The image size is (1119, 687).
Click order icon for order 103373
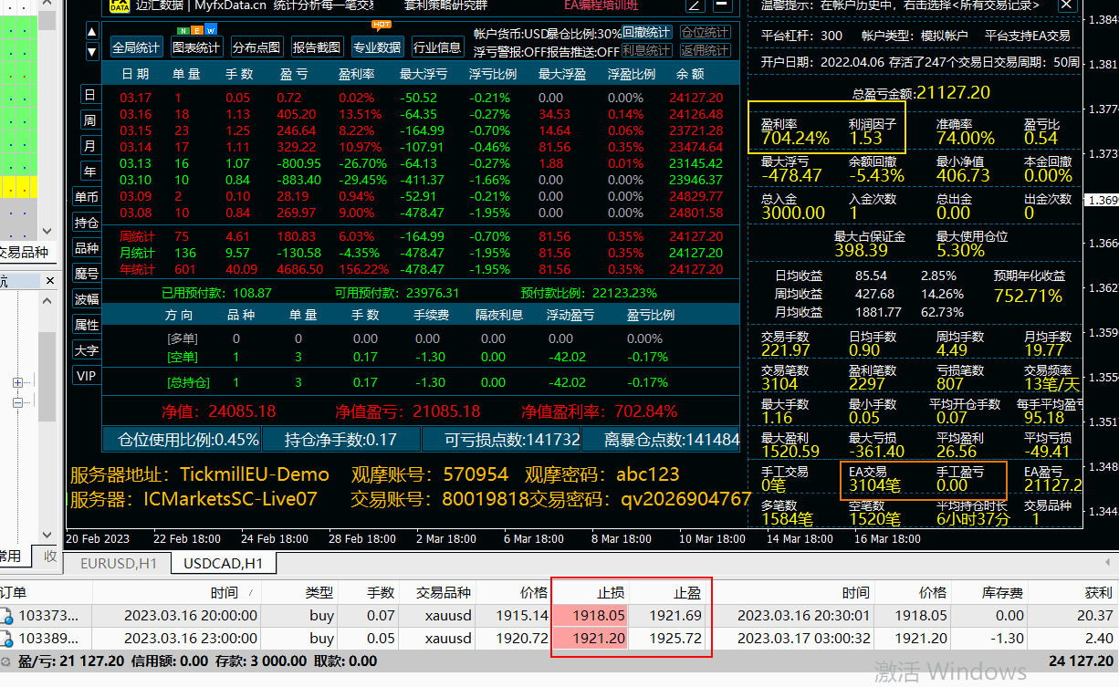[6, 616]
